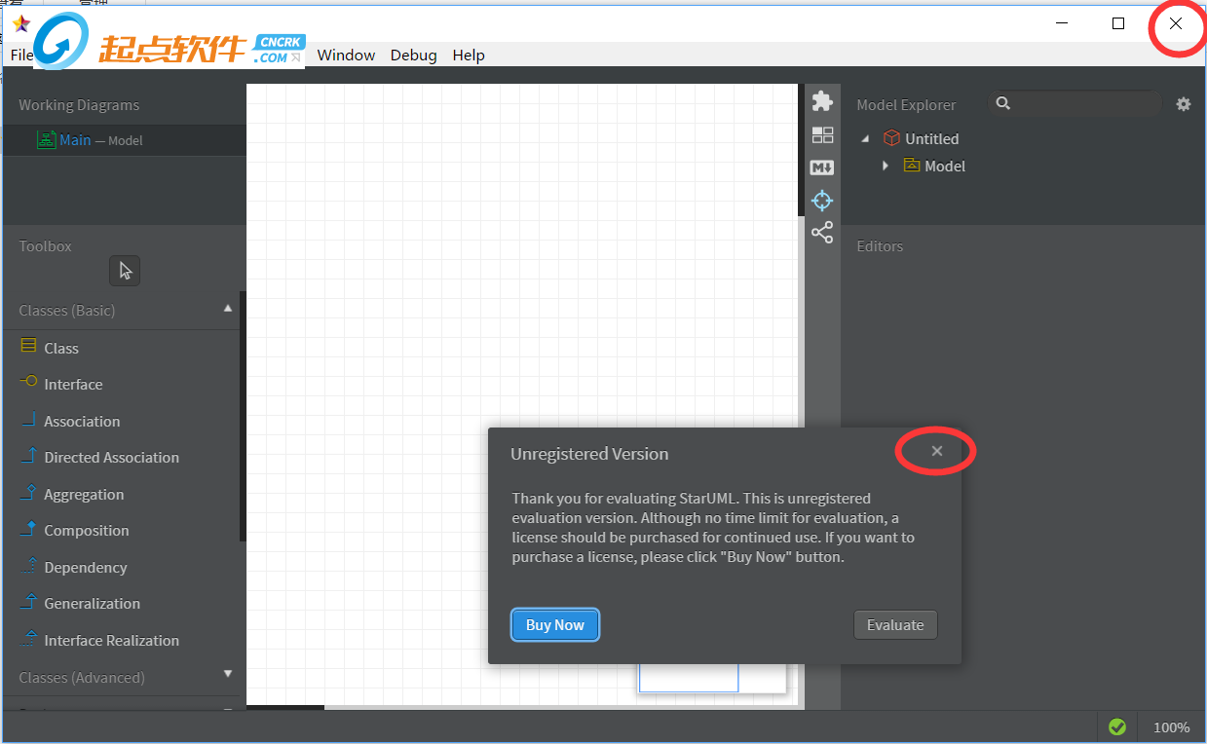Select the Untitled project label
The width and height of the screenshot is (1207, 744).
931,138
